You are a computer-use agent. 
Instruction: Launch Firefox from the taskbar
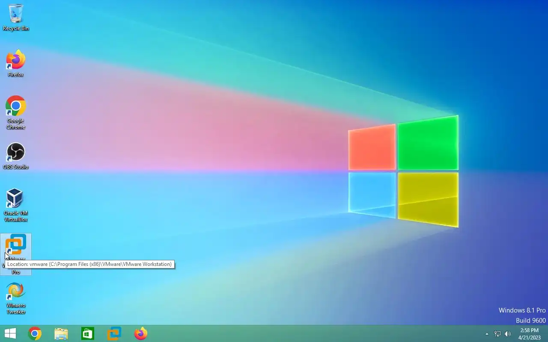(140, 333)
